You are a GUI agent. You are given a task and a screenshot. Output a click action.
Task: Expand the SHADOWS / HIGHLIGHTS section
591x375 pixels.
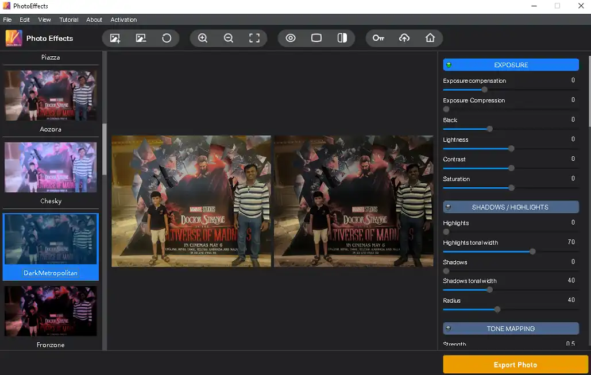click(x=511, y=207)
